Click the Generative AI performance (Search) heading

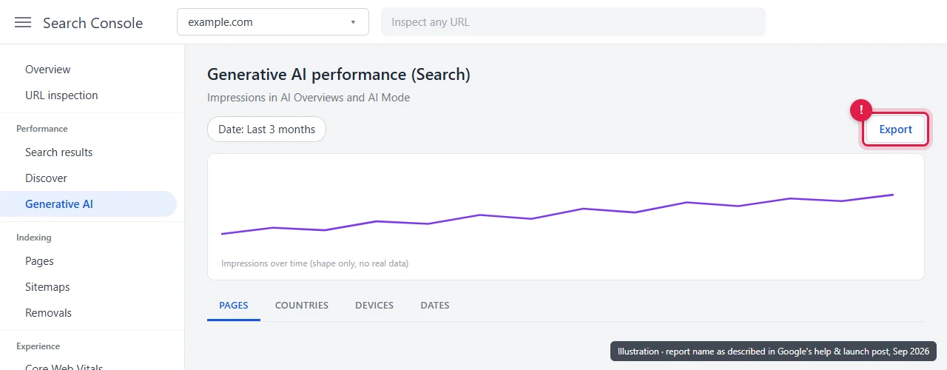click(339, 75)
